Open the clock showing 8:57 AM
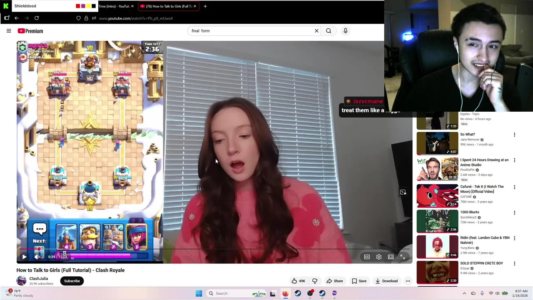Screen dimensions: 533x300 click(x=521, y=293)
